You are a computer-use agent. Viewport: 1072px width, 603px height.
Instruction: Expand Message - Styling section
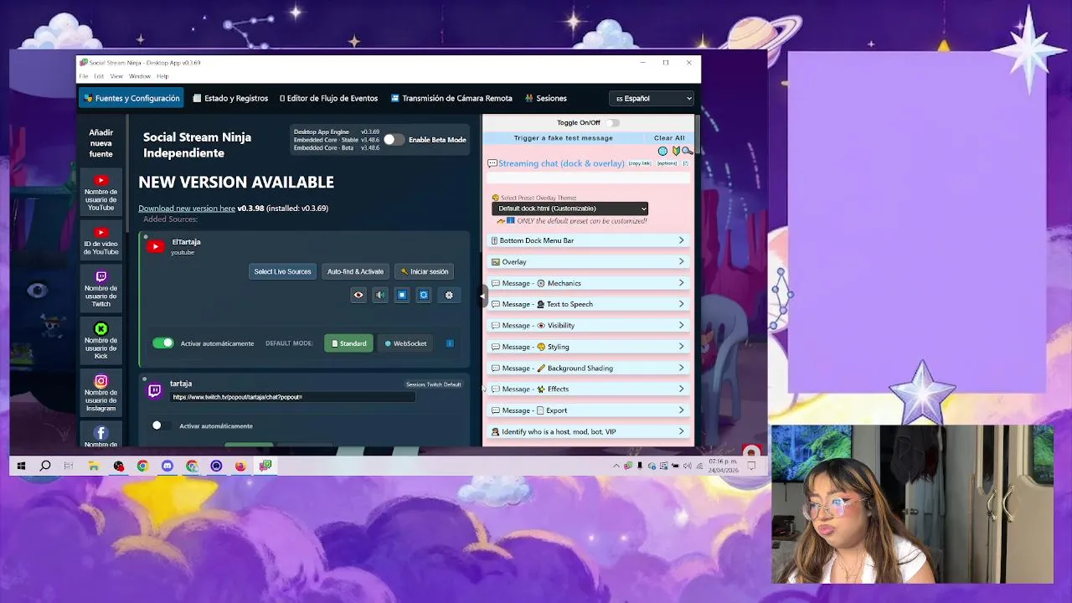[588, 347]
